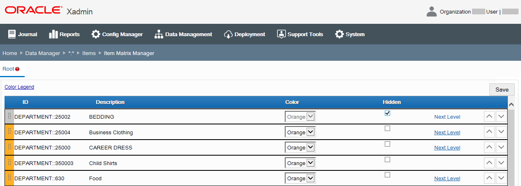Screen dimensions: 521x186
Task: Move Child Shirts row up
Action: pos(489,163)
